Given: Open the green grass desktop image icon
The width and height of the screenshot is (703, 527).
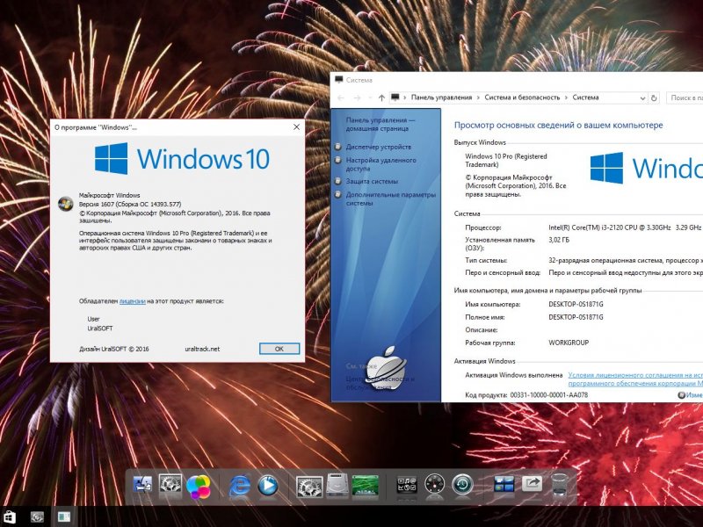Looking at the screenshot, I should click(x=366, y=486).
